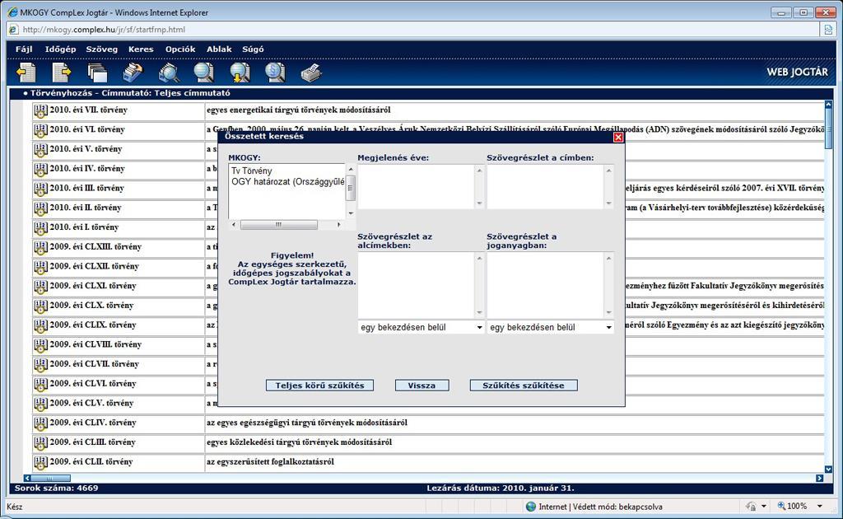Click the MKOGY list vertical scroll down arrow
Viewport: 843px width, 519px height.
pyautogui.click(x=351, y=213)
